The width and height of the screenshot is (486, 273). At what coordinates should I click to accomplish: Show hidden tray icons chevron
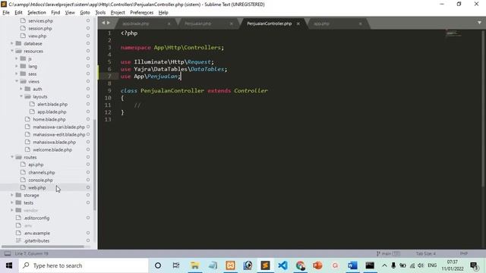click(384, 265)
